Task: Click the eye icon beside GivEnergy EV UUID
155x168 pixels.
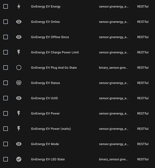Action: [x=19, y=98]
